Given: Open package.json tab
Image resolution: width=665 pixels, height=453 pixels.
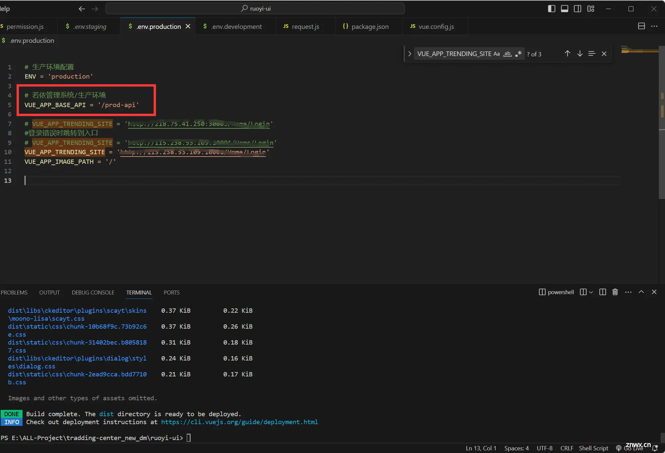Looking at the screenshot, I should (x=370, y=27).
